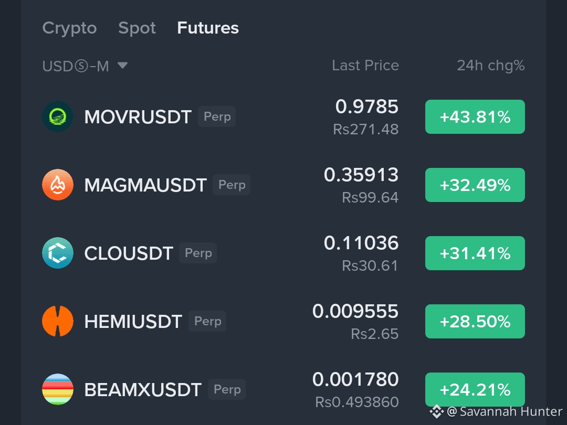Viewport: 567px width, 425px height.
Task: Expand the USDⓈ-M dropdown arrow
Action: pyautogui.click(x=122, y=66)
